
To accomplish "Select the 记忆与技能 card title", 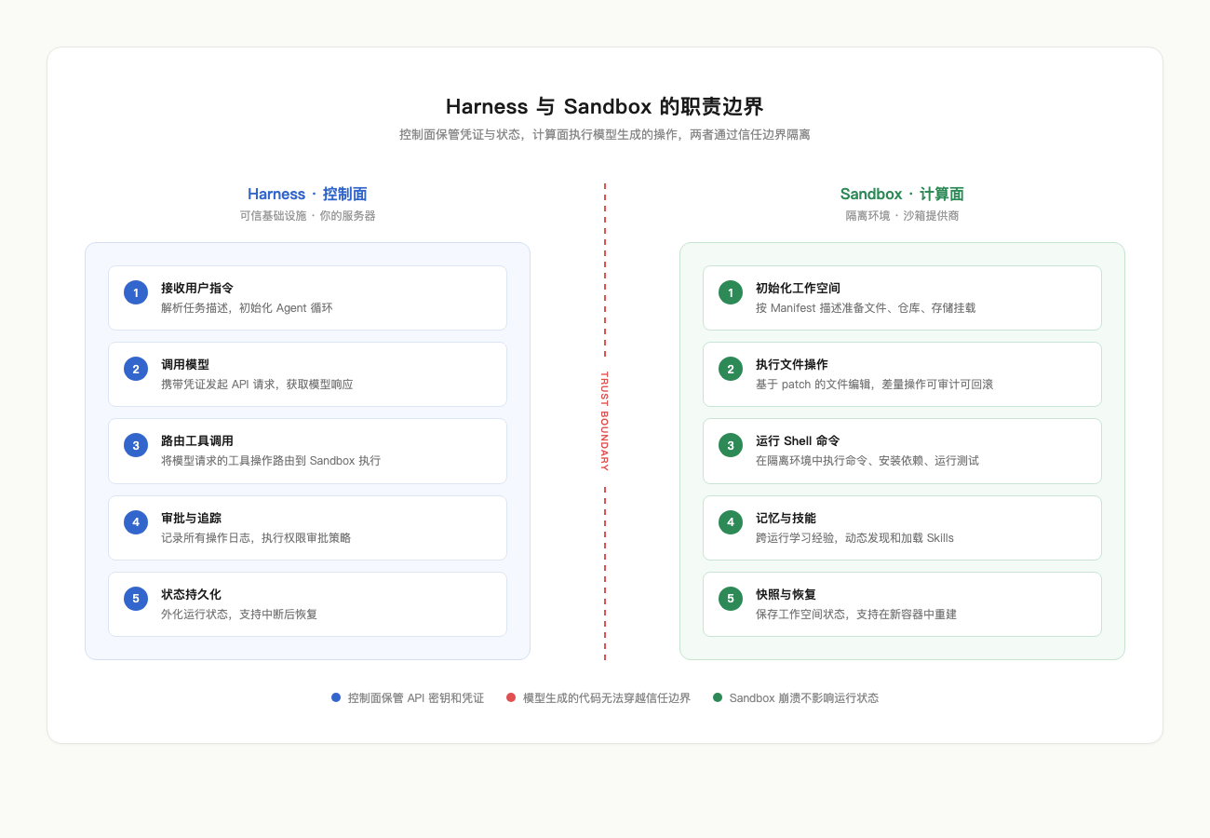I will click(x=786, y=518).
